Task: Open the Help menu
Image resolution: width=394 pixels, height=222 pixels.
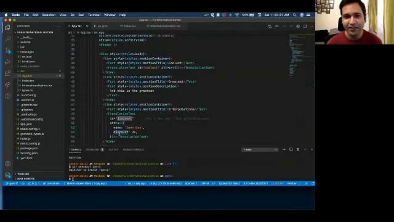Action: (x=123, y=15)
